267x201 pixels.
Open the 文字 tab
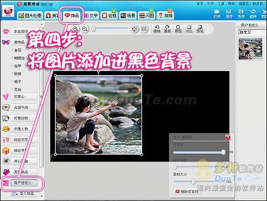(91, 15)
